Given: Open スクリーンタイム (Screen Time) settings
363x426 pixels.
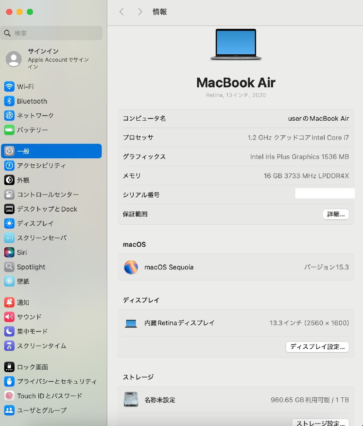Looking at the screenshot, I should pos(40,346).
